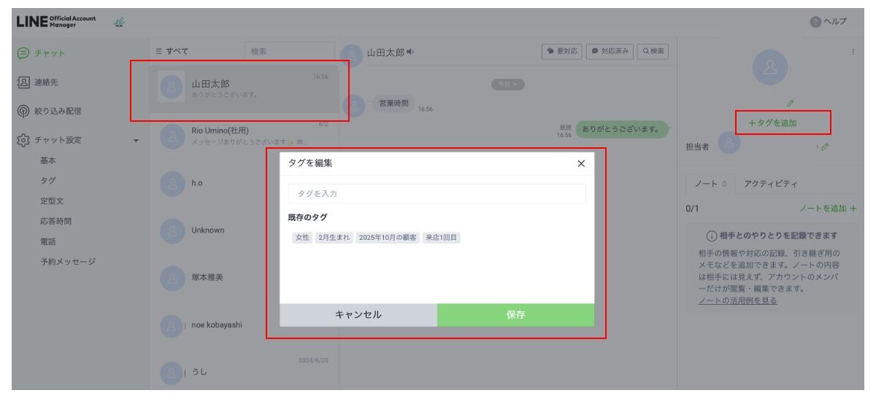Switch to the アクティビティ tab
The width and height of the screenshot is (876, 401).
click(770, 183)
